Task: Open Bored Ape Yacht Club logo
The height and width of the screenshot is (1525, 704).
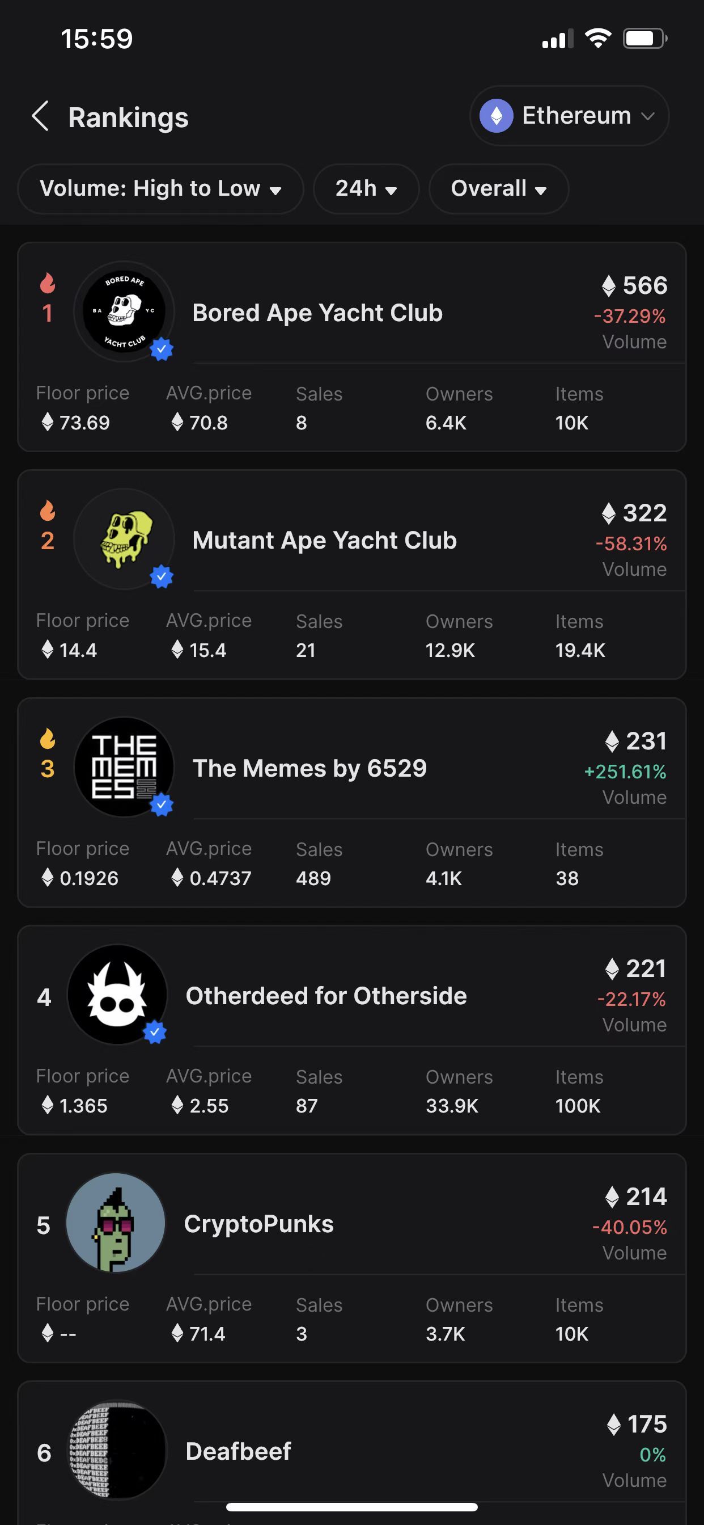Action: pos(124,311)
